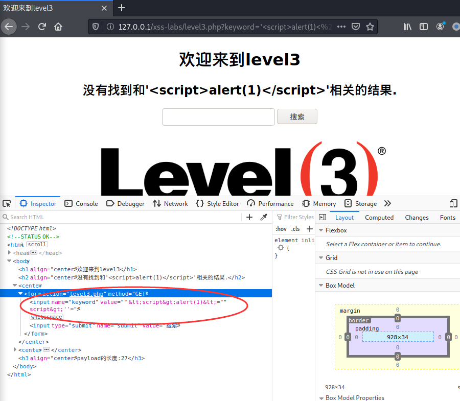The height and width of the screenshot is (401, 460).
Task: Toggle the DevTools dock position icon
Action: [x=453, y=203]
